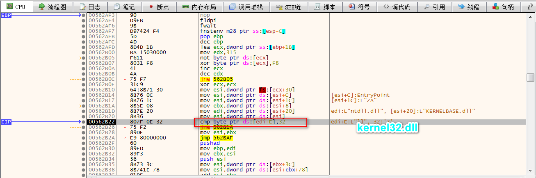This screenshot has height=178, width=536.
Task: Toggle breakpoint dot at address 00562AF3
Action: click(x=84, y=15)
